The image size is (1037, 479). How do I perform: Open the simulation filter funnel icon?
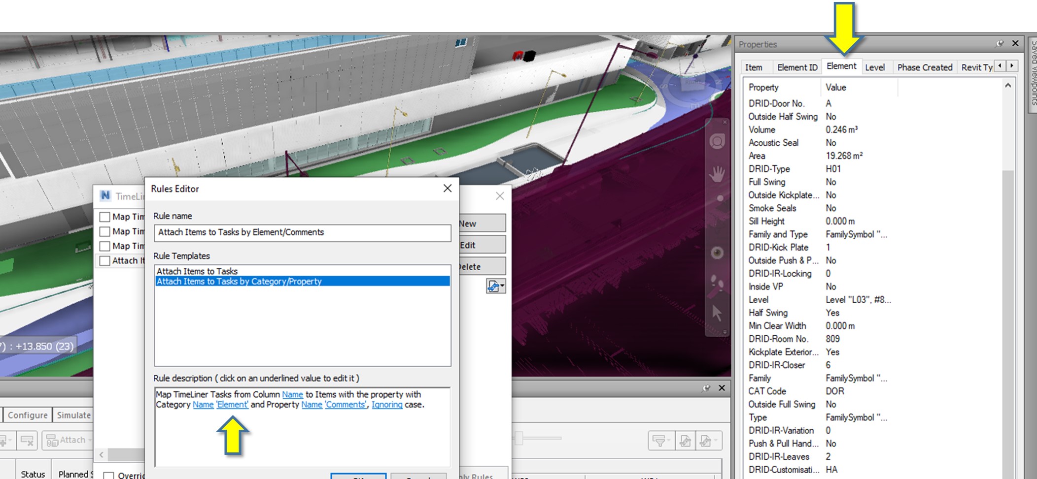pyautogui.click(x=659, y=441)
